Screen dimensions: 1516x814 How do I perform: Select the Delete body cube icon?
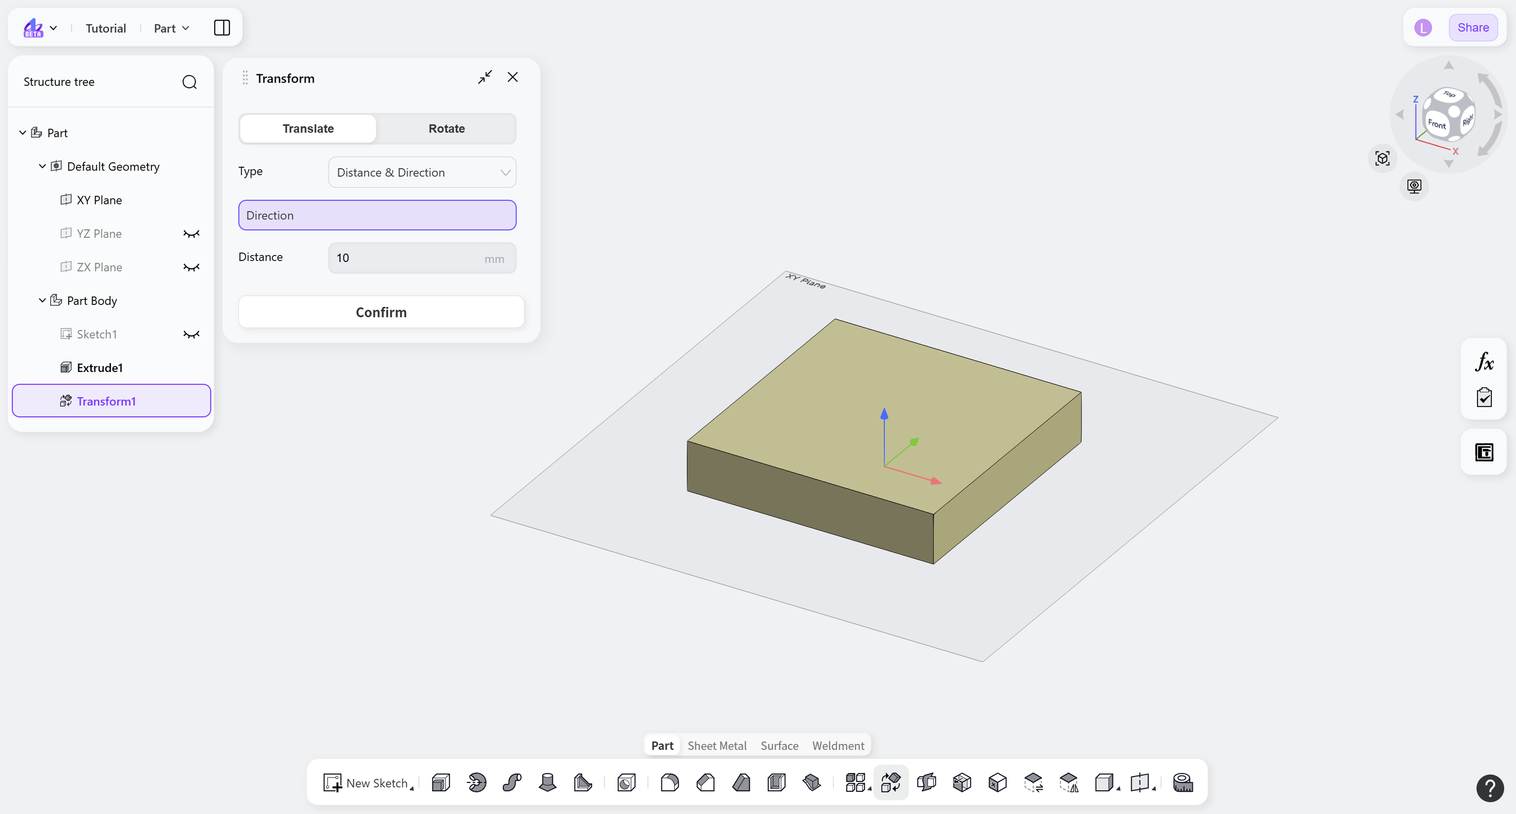pyautogui.click(x=997, y=783)
